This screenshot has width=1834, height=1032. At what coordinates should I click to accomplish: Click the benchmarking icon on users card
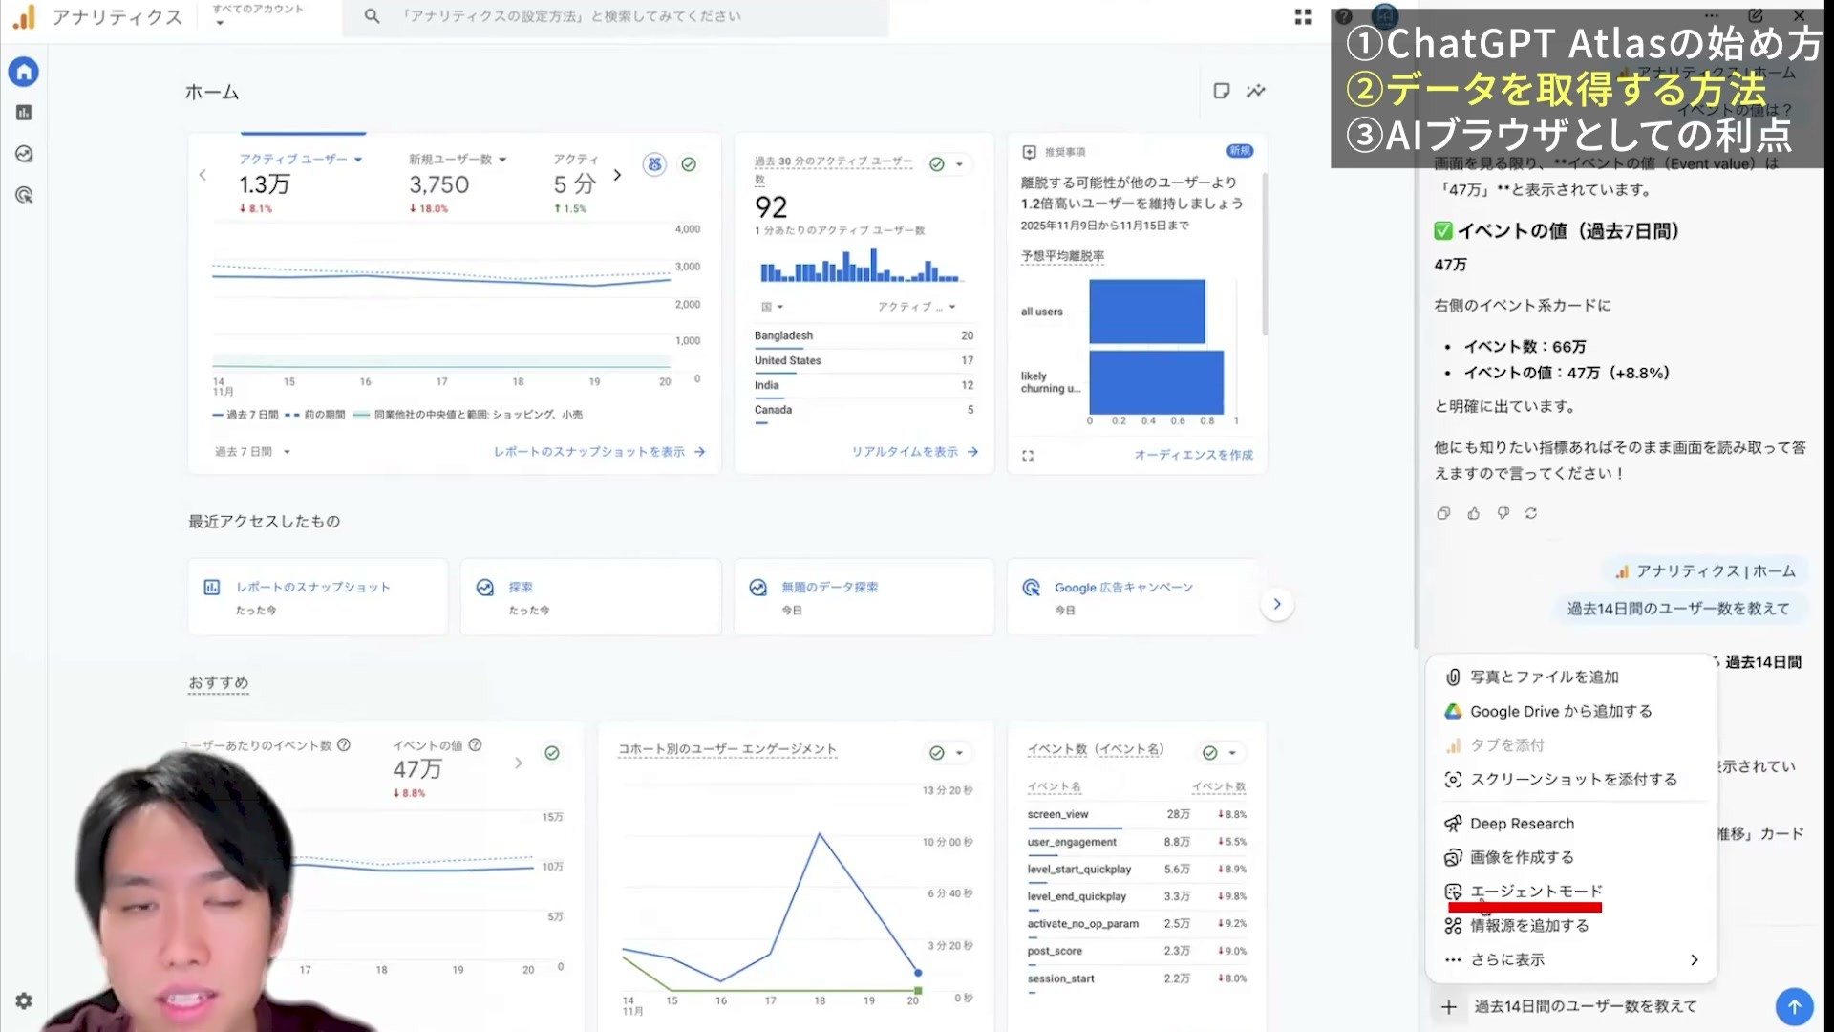point(654,164)
